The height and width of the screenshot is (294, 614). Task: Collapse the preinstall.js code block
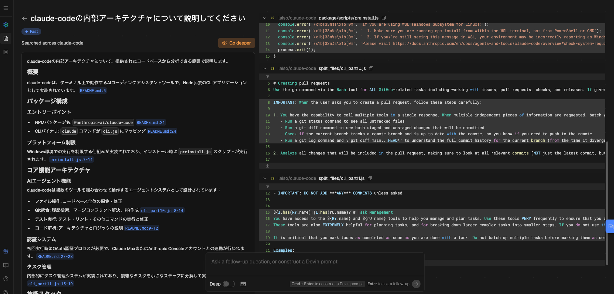[265, 18]
